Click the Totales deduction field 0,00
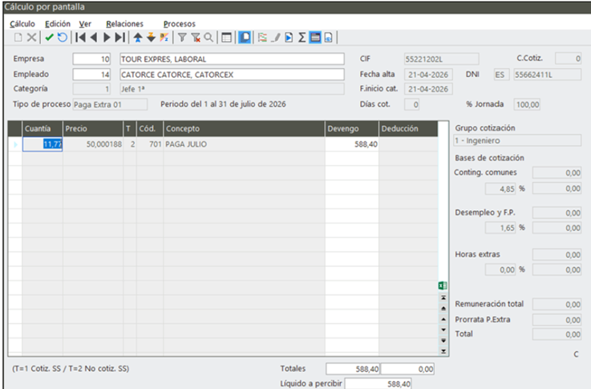This screenshot has width=591, height=389. 407,369
